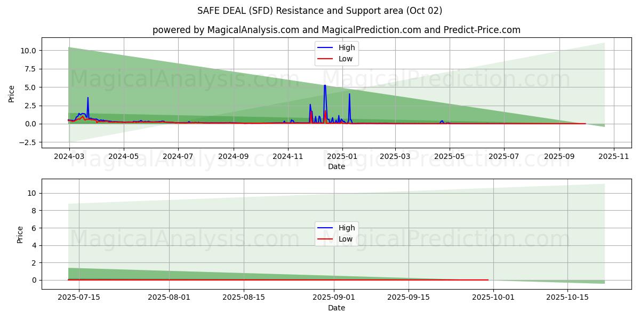Click the SAFE DEAL (SFD) chart title

tap(320, 11)
